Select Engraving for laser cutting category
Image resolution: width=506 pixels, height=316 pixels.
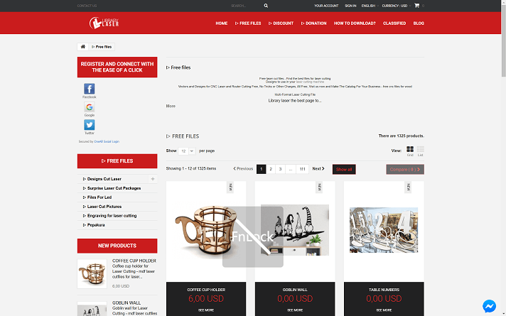[x=112, y=216]
